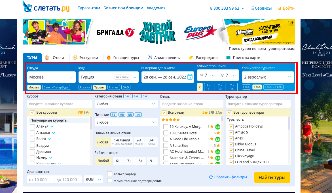
Task: Filter by AI meal badge
Action: point(138,114)
